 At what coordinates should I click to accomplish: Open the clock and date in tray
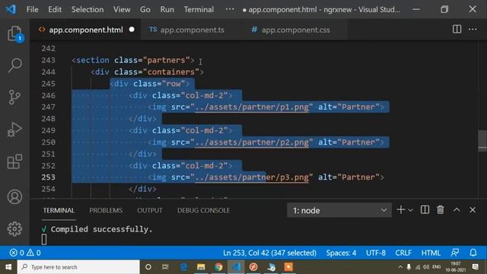point(456,267)
